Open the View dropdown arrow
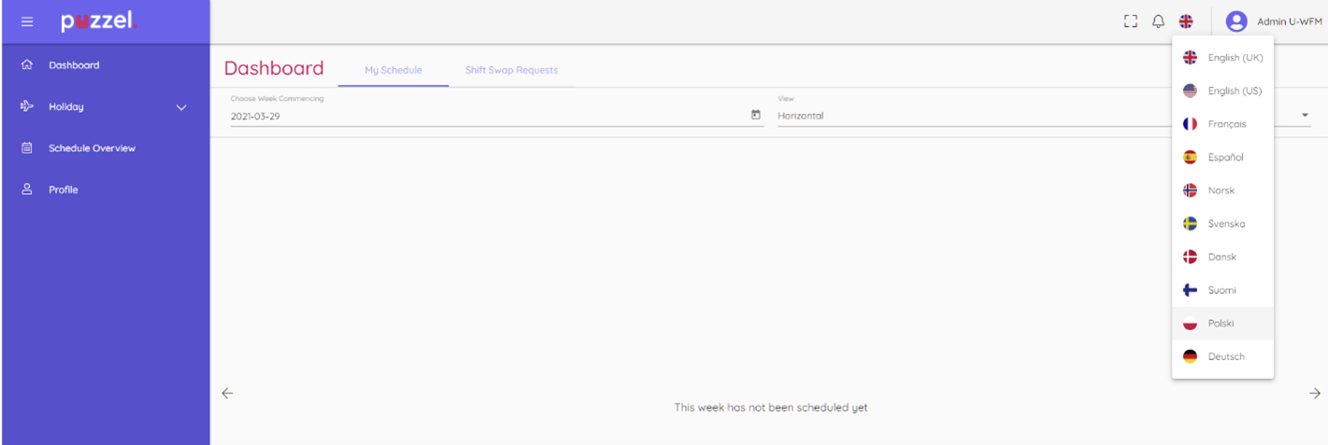1328x445 pixels. pos(1305,116)
